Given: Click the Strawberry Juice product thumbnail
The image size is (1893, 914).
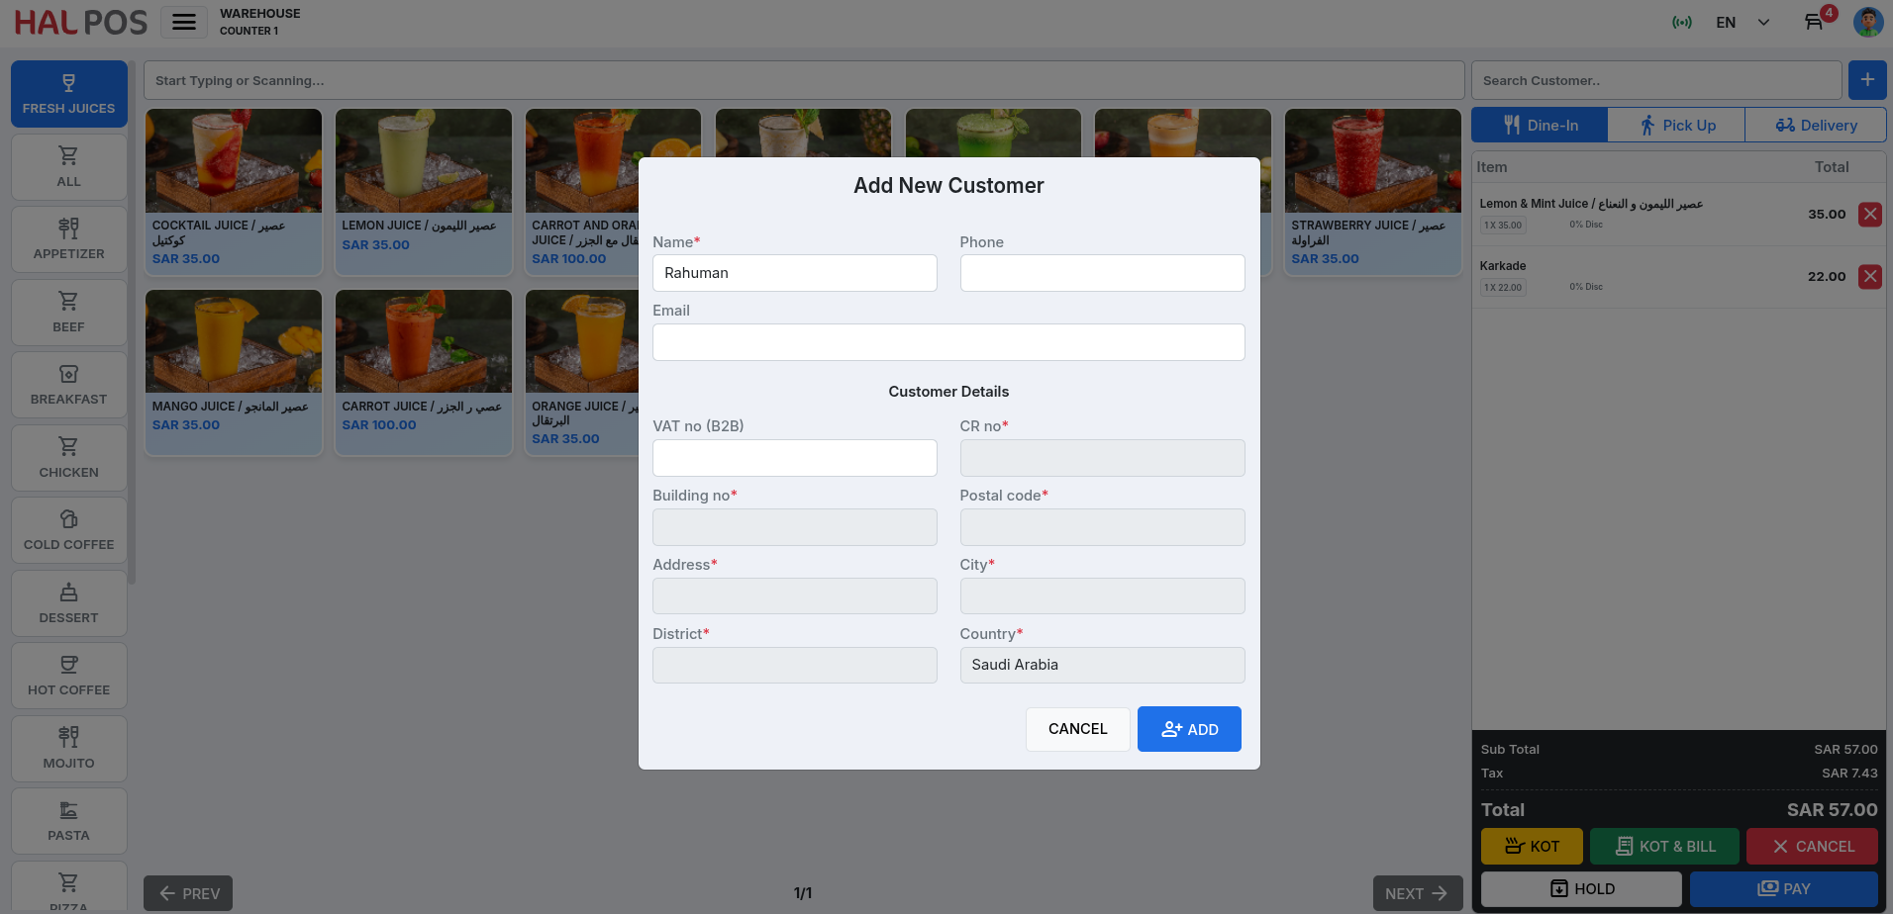Looking at the screenshot, I should 1372,161.
